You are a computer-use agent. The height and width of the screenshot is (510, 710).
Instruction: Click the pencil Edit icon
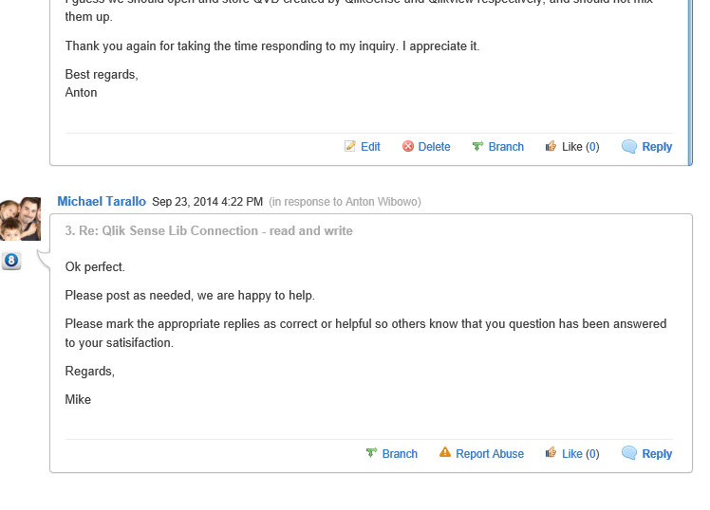coord(350,147)
